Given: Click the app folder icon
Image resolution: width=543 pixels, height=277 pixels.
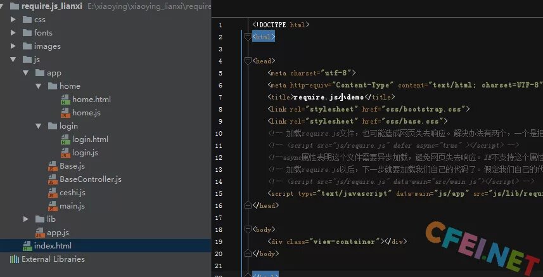Looking at the screenshot, I should point(40,73).
